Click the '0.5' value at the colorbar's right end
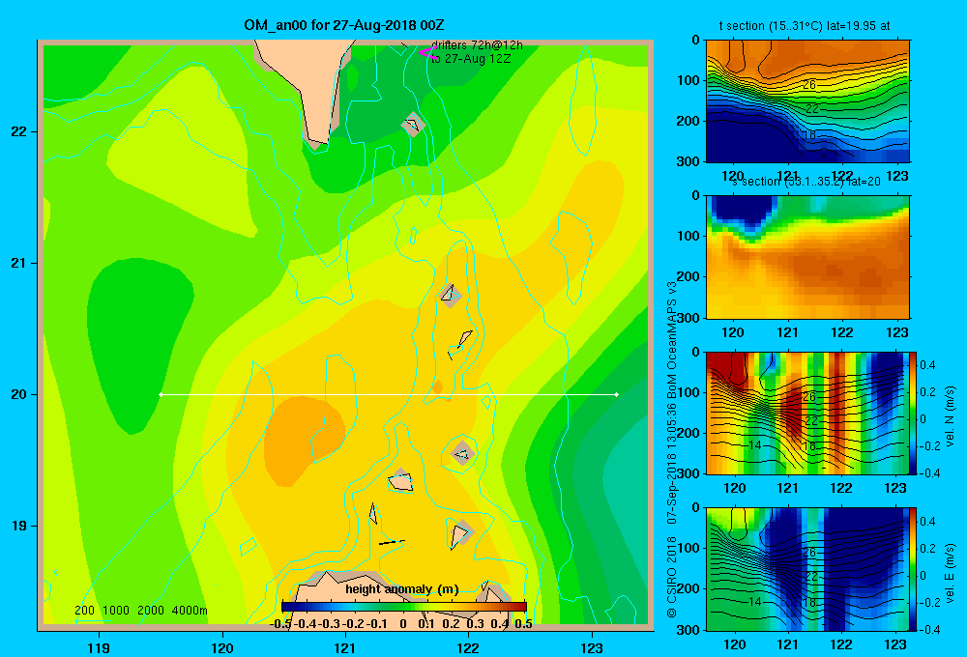The width and height of the screenshot is (967, 657). (523, 624)
